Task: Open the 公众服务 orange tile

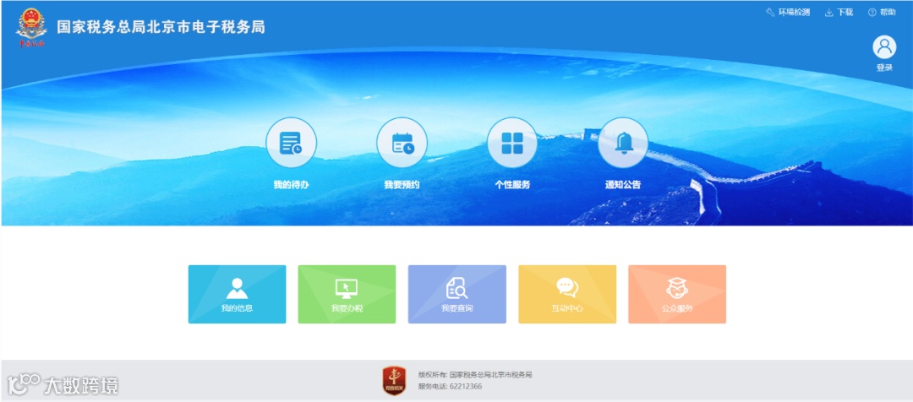Action: coord(677,295)
